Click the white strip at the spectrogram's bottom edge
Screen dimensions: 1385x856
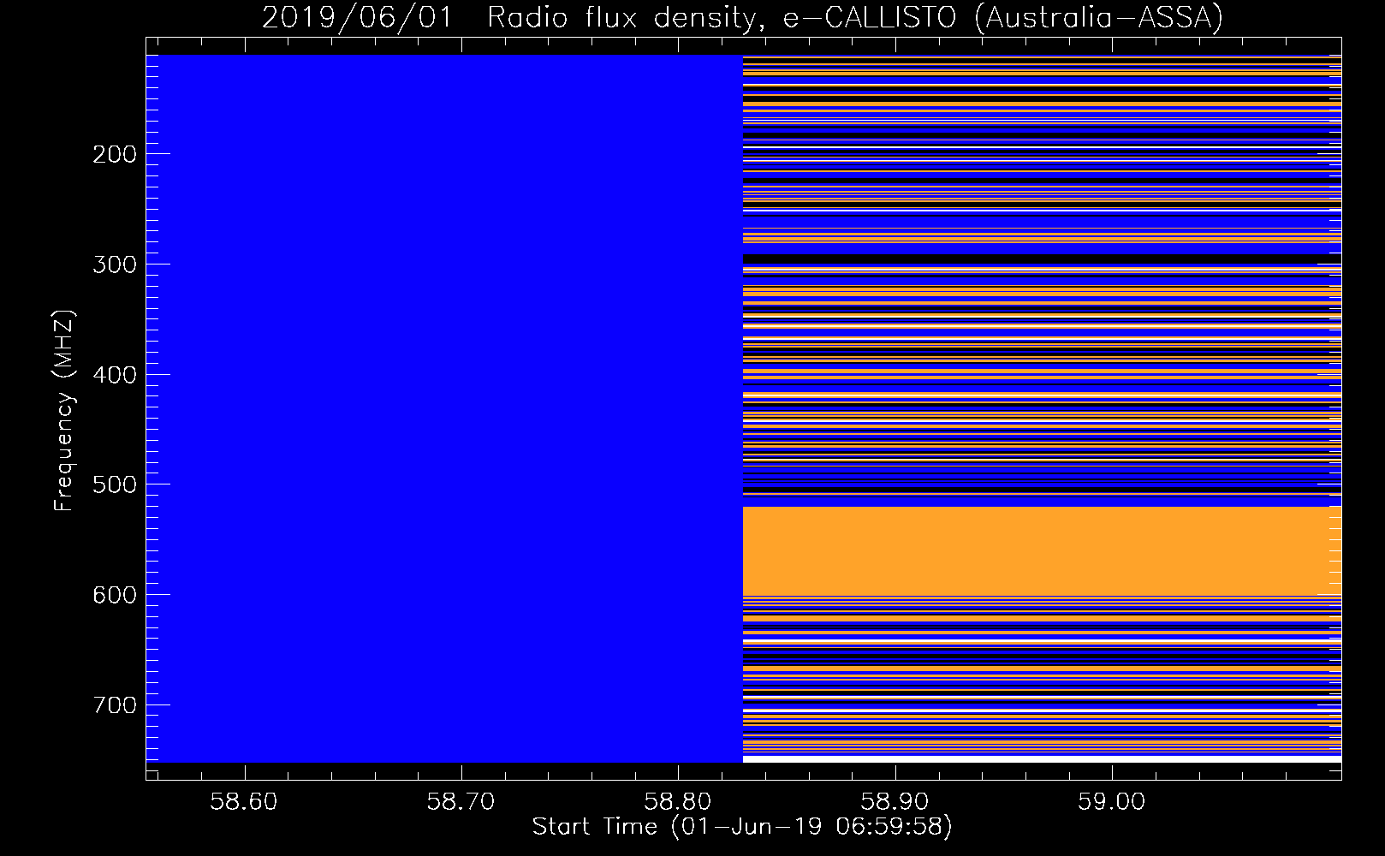(x=1042, y=759)
